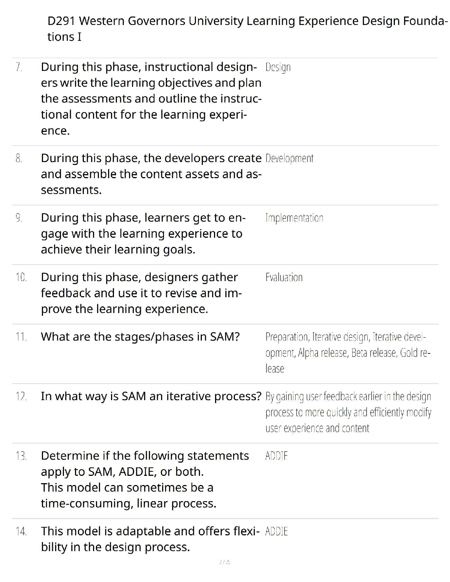Click the ADDIE answer for question 13
Image resolution: width=450 pixels, height=582 pixels.
pos(276,456)
